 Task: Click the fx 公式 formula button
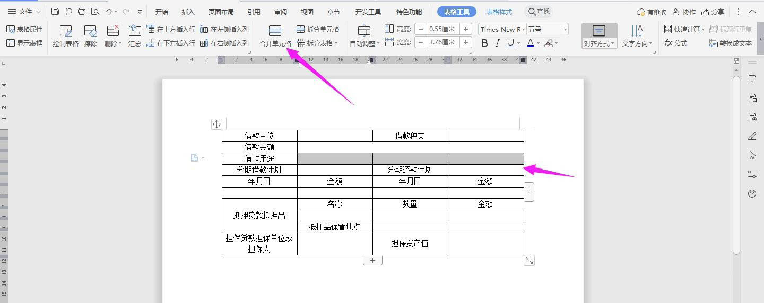[x=675, y=43]
